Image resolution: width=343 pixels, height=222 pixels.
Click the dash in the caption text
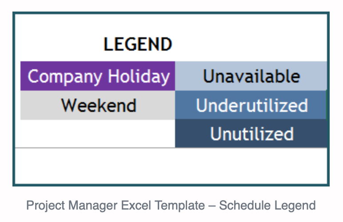[212, 206]
